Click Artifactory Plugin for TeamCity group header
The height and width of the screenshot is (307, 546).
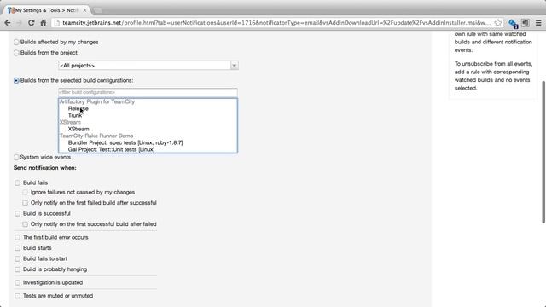point(97,101)
